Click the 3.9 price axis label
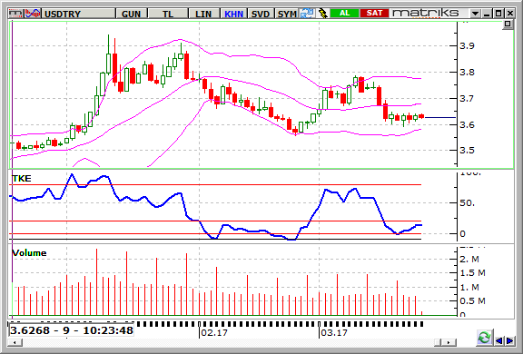 (467, 46)
